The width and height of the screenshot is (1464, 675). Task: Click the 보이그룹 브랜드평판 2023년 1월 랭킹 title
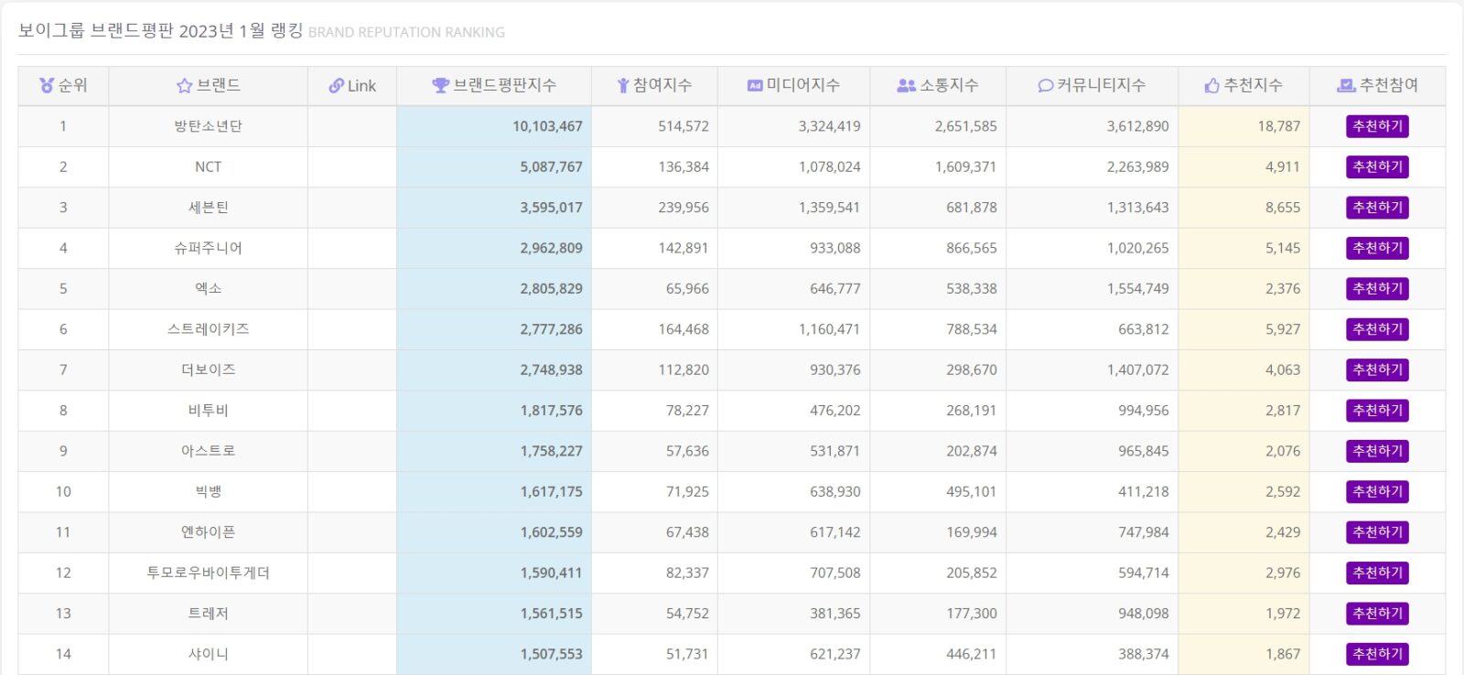pyautogui.click(x=161, y=30)
